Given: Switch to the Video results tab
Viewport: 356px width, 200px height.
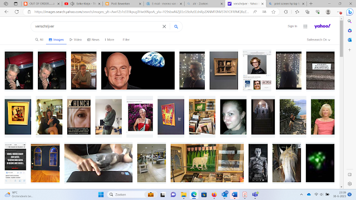Looking at the screenshot, I should click(76, 39).
